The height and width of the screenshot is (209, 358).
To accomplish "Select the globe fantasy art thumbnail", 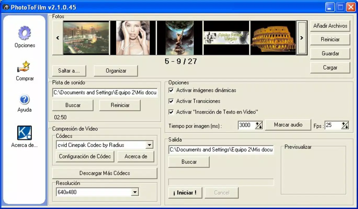I will point(179,38).
